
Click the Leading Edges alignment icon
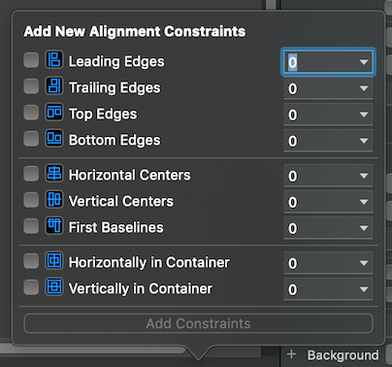click(54, 60)
